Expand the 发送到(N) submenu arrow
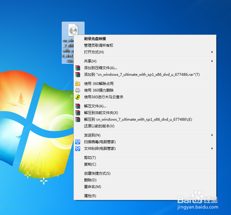 pyautogui.click(x=212, y=135)
